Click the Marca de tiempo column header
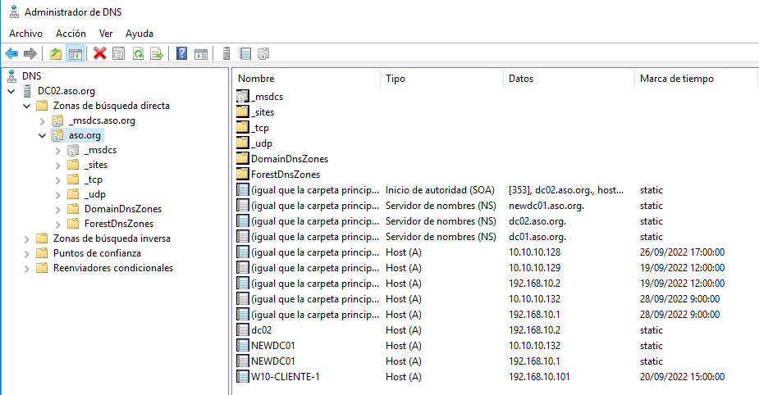The width and height of the screenshot is (759, 395). 676,79
